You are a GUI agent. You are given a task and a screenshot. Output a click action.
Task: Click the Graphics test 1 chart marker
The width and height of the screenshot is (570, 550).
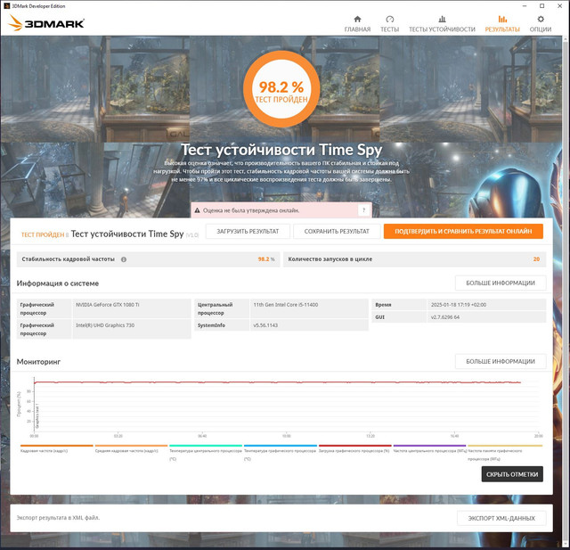(37, 416)
